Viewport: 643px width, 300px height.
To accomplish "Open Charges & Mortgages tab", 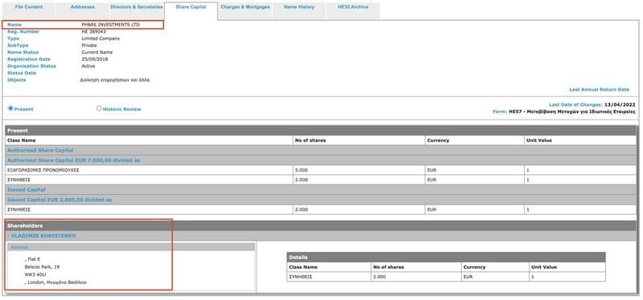I will point(245,10).
